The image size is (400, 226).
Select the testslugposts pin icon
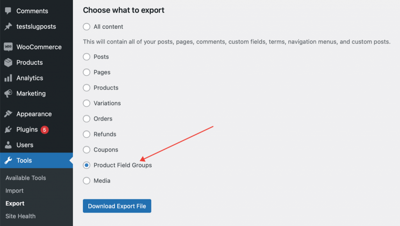click(x=8, y=27)
